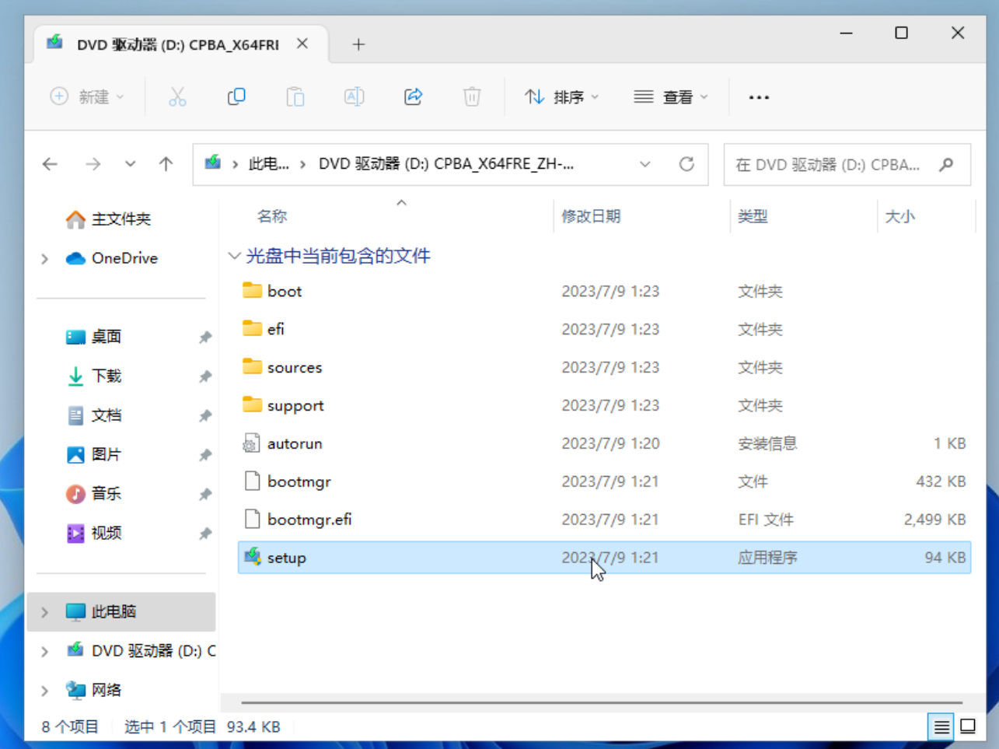Select the bootmgr.efi file icon
The height and width of the screenshot is (749, 999).
tap(252, 520)
